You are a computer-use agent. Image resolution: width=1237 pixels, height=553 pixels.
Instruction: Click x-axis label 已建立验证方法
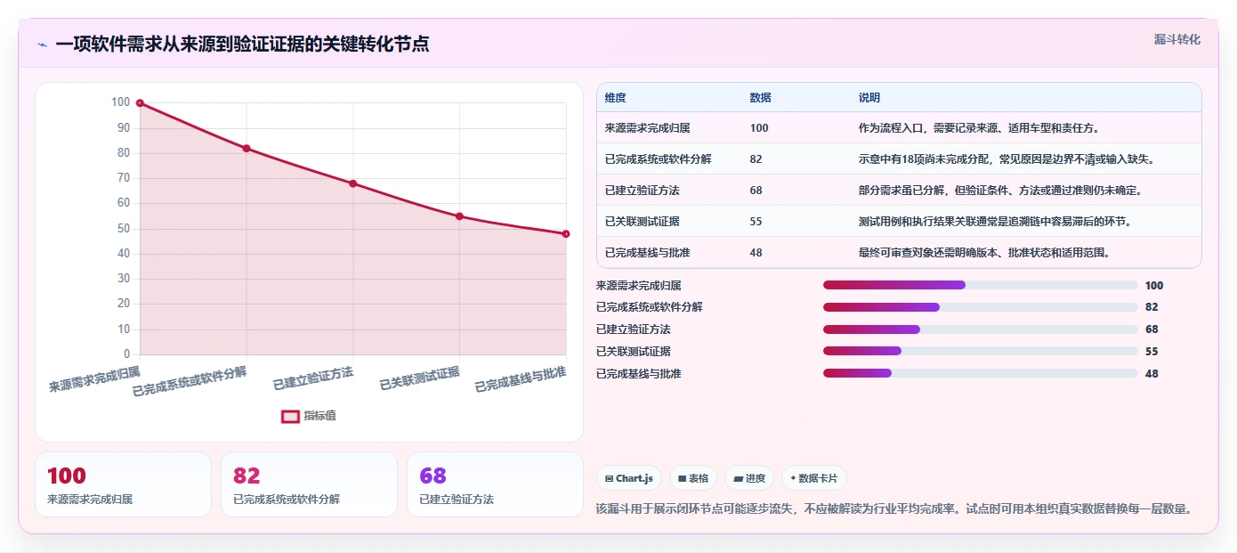click(x=313, y=378)
